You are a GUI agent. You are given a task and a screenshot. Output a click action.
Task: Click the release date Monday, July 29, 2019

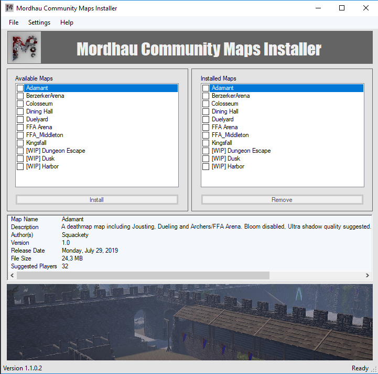click(x=90, y=251)
